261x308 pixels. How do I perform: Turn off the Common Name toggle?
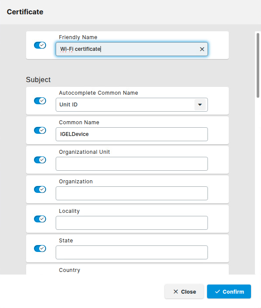tap(40, 130)
